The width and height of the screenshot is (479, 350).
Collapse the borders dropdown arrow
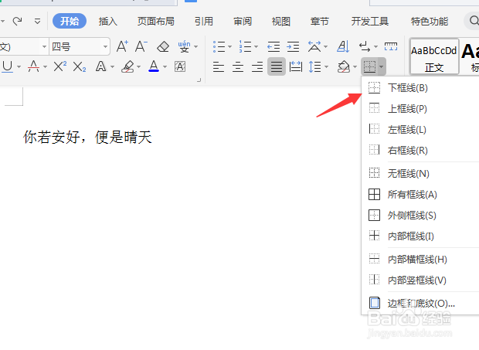click(x=382, y=66)
